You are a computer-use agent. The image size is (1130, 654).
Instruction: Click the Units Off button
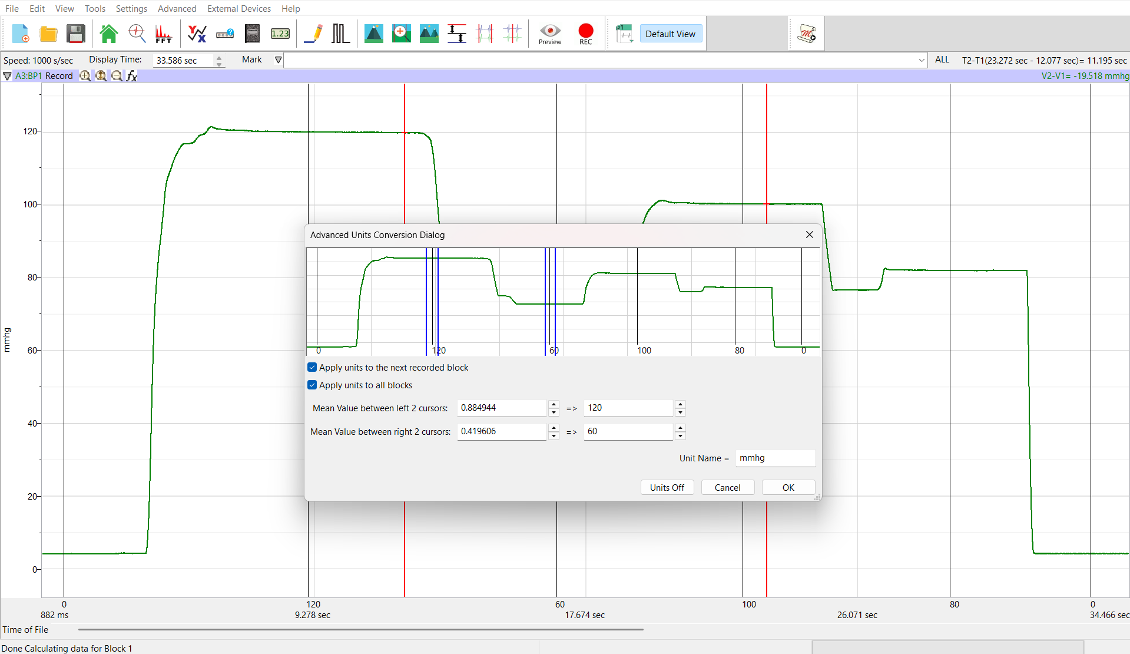(x=667, y=487)
